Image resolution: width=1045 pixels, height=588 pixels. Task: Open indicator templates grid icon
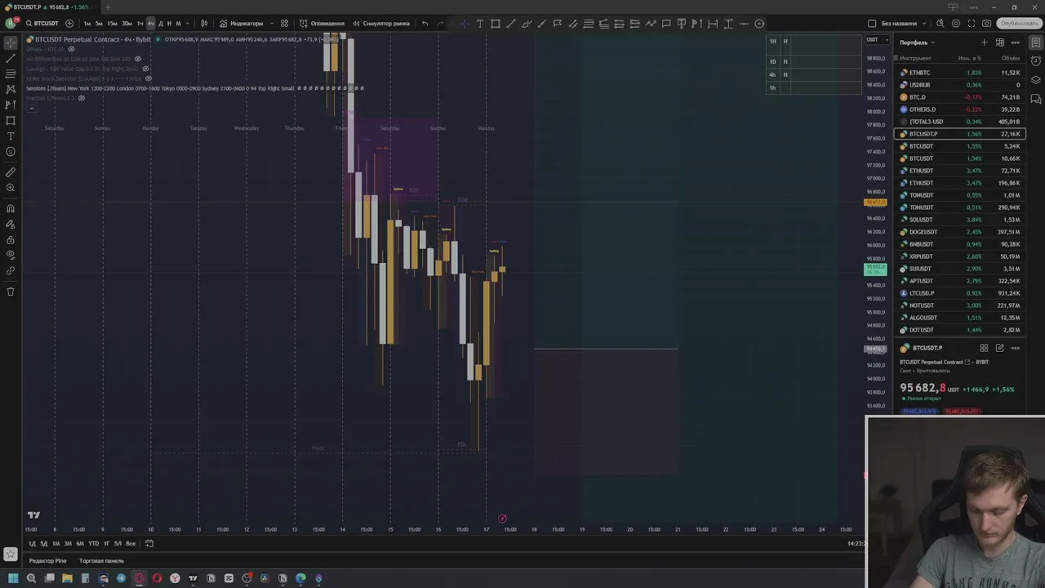click(x=284, y=24)
